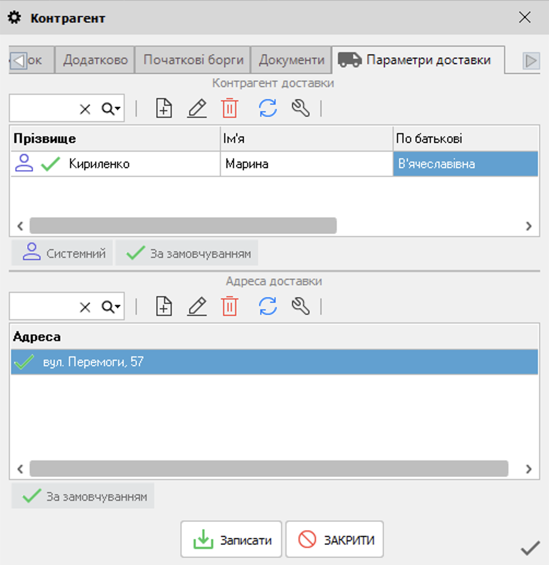
Task: Click green checkmark in address row
Action: [x=24, y=362]
